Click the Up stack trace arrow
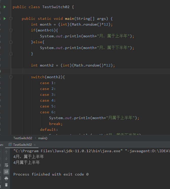This screenshot has height=189, width=170. (x=6, y=152)
